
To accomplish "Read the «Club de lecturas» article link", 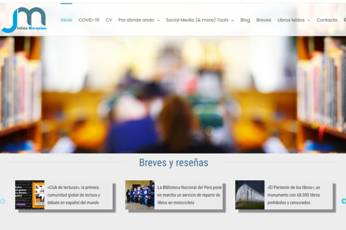I will pos(73,195).
